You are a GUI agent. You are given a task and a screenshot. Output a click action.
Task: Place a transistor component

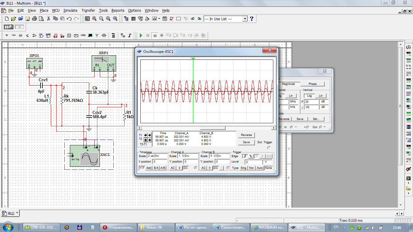(28, 36)
